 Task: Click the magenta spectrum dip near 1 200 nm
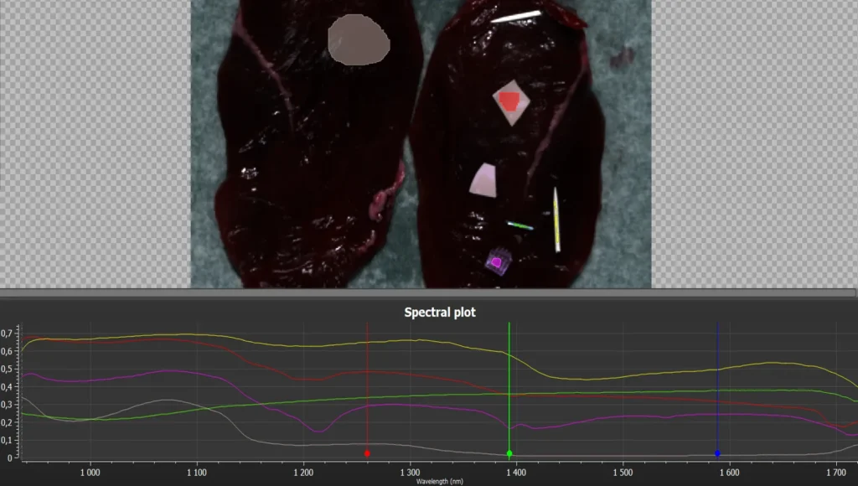(x=318, y=432)
